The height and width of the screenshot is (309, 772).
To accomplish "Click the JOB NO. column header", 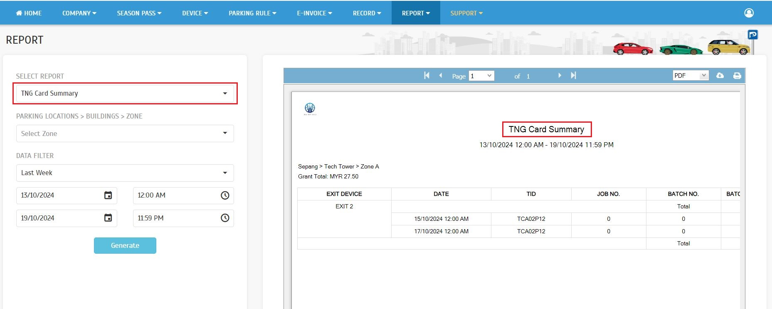I will pyautogui.click(x=609, y=194).
